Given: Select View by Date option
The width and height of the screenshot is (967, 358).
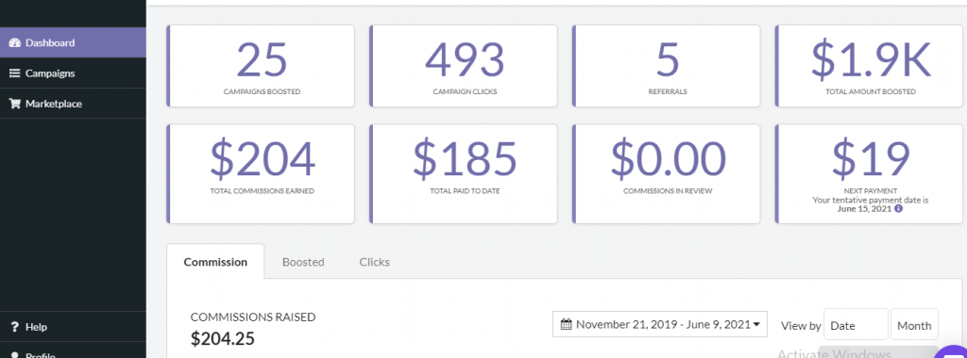Looking at the screenshot, I should 856,324.
